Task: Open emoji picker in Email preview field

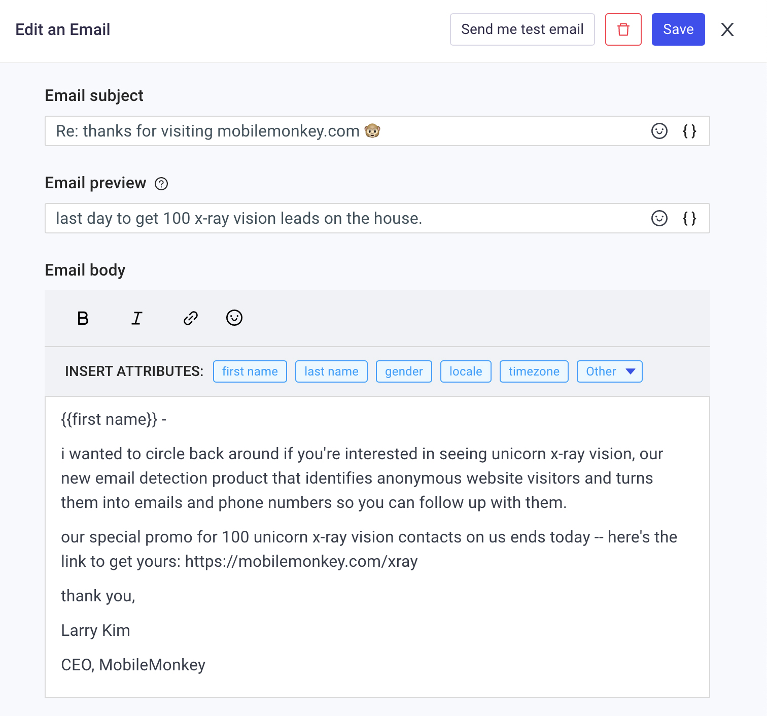Action: pos(659,218)
